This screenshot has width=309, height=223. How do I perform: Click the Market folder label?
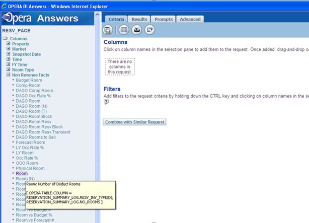[19, 49]
